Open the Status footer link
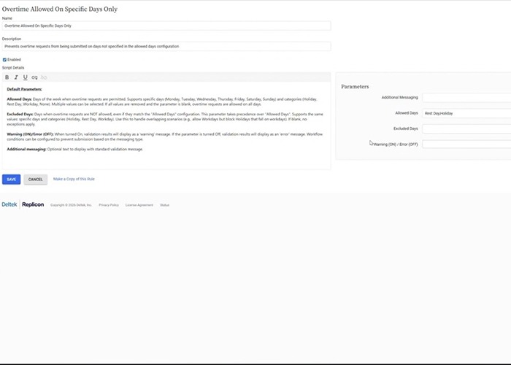 click(x=164, y=205)
